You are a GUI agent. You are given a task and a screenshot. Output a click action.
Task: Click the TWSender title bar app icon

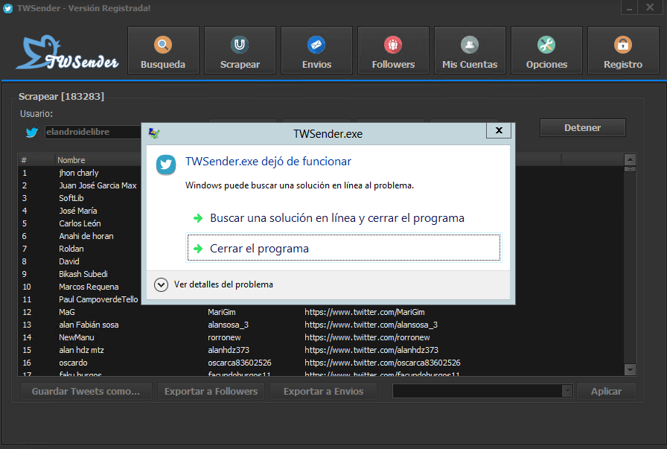tap(8, 8)
